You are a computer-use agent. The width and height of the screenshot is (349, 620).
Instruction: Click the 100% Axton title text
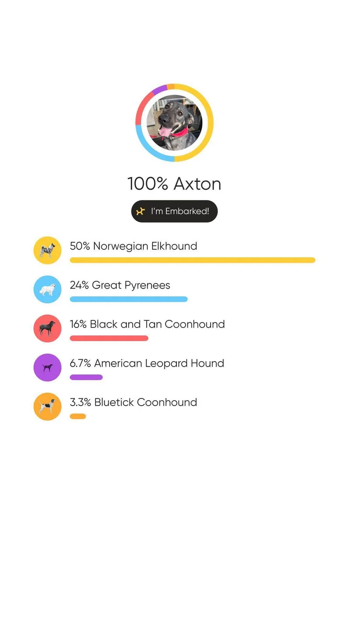point(174,184)
